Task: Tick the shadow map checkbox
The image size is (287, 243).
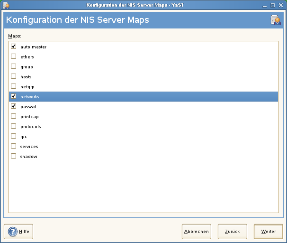Action: (x=14, y=156)
